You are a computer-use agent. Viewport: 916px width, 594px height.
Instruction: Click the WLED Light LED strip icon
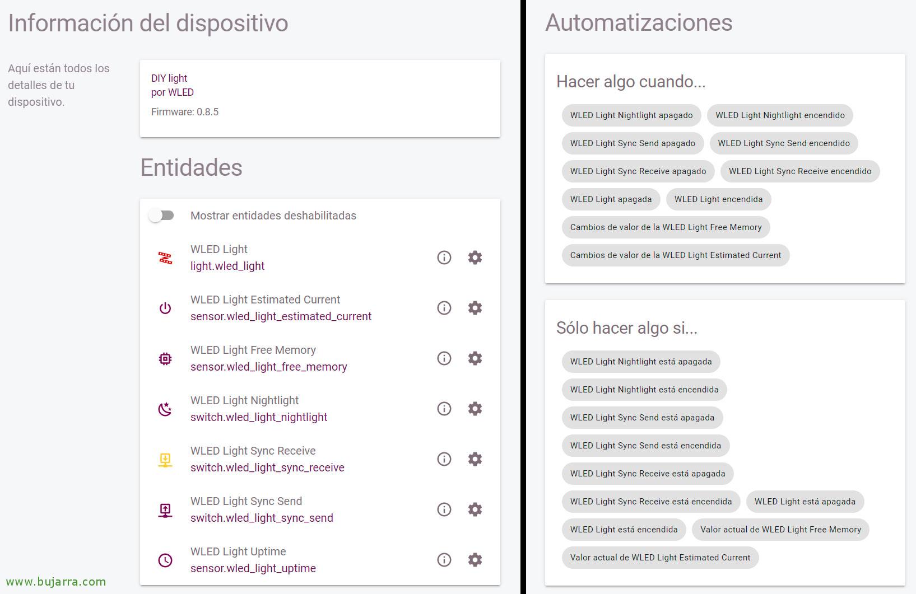coord(165,258)
